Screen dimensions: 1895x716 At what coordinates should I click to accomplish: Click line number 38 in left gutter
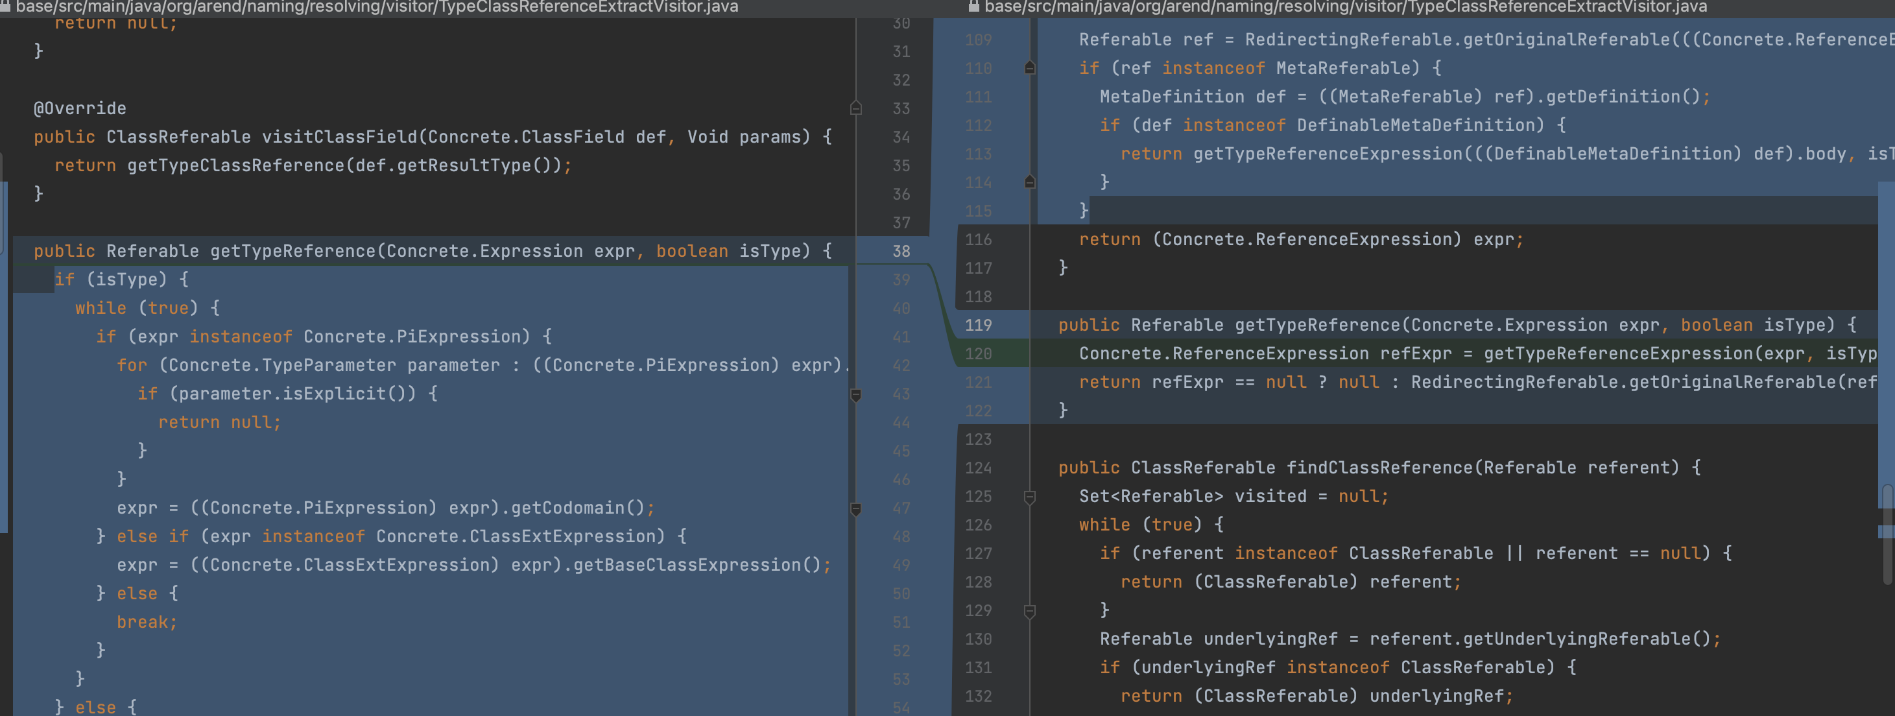point(901,251)
